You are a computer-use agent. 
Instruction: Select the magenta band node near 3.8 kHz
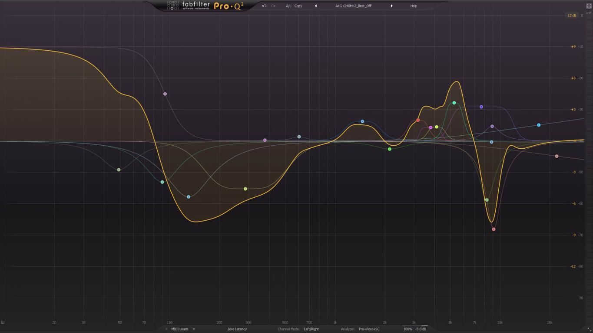pyautogui.click(x=431, y=127)
